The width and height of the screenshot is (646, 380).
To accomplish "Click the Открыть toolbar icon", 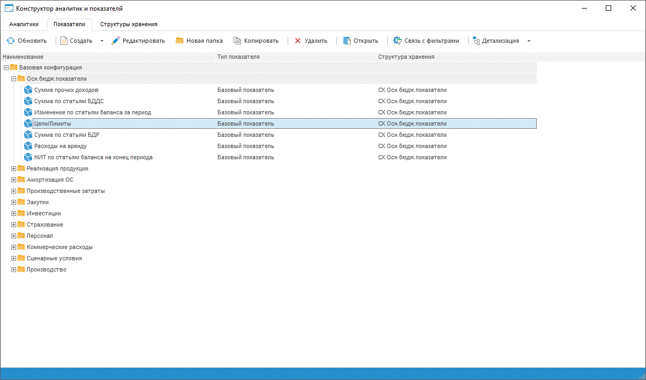I will [x=347, y=41].
